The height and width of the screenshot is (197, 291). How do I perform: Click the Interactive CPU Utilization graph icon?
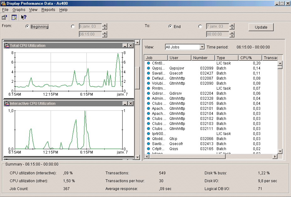point(7,104)
